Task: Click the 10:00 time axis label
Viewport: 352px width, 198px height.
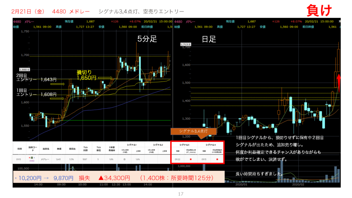Action: coord(82,185)
